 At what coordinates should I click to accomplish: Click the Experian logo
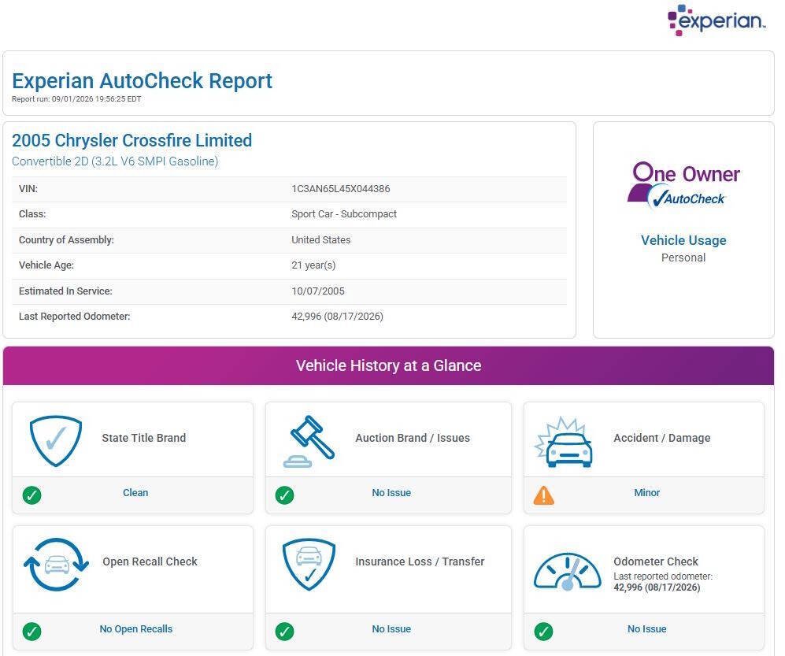pos(716,20)
